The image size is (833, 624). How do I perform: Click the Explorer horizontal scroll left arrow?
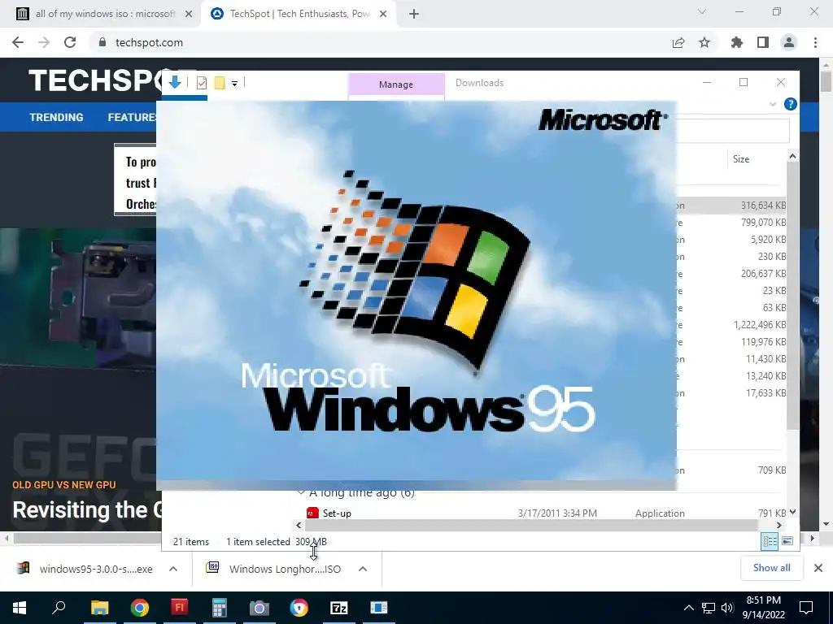pos(299,526)
